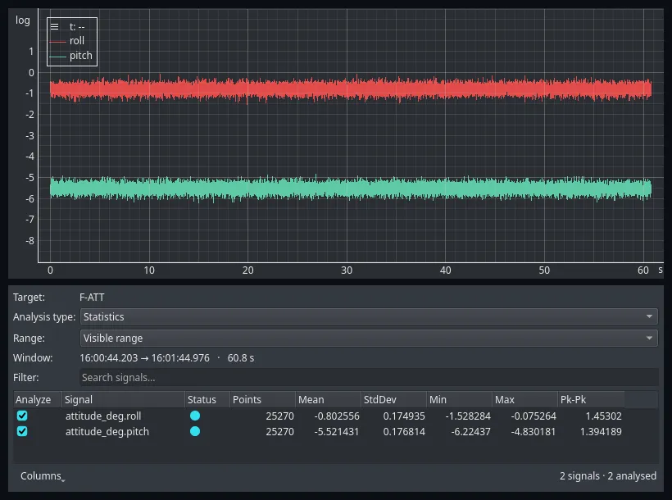Click the roll Pk-Pk value 1.45302
Screen dimensions: 672x500
pyautogui.click(x=603, y=416)
